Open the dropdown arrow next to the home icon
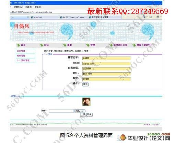Image resolution: width=173 pixels, height=143 pixels. tap(147, 17)
